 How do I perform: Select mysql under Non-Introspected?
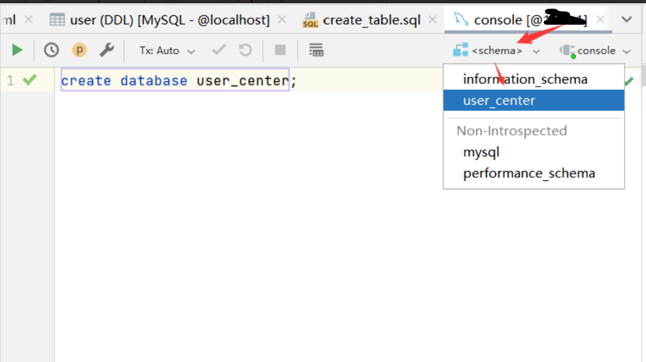(481, 152)
